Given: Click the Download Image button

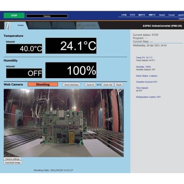Looking at the screenshot, I should pos(13,163).
